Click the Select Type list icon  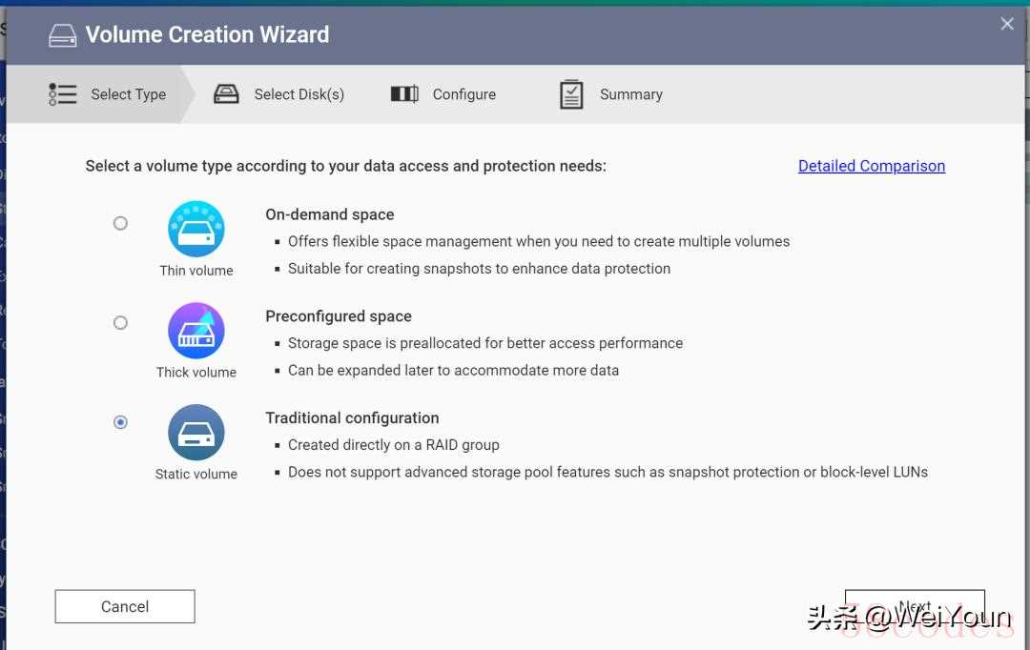pyautogui.click(x=62, y=94)
